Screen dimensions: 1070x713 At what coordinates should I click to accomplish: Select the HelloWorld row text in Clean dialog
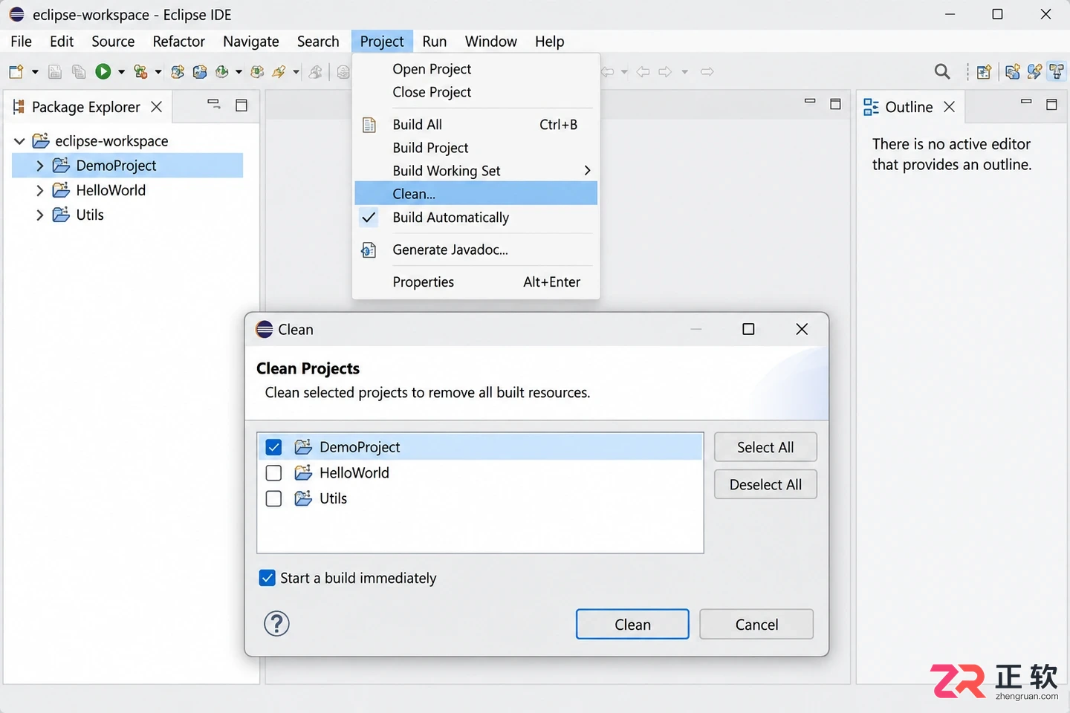click(354, 473)
